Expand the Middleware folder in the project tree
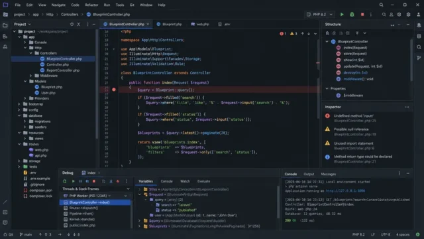424x239 pixels. point(30,76)
